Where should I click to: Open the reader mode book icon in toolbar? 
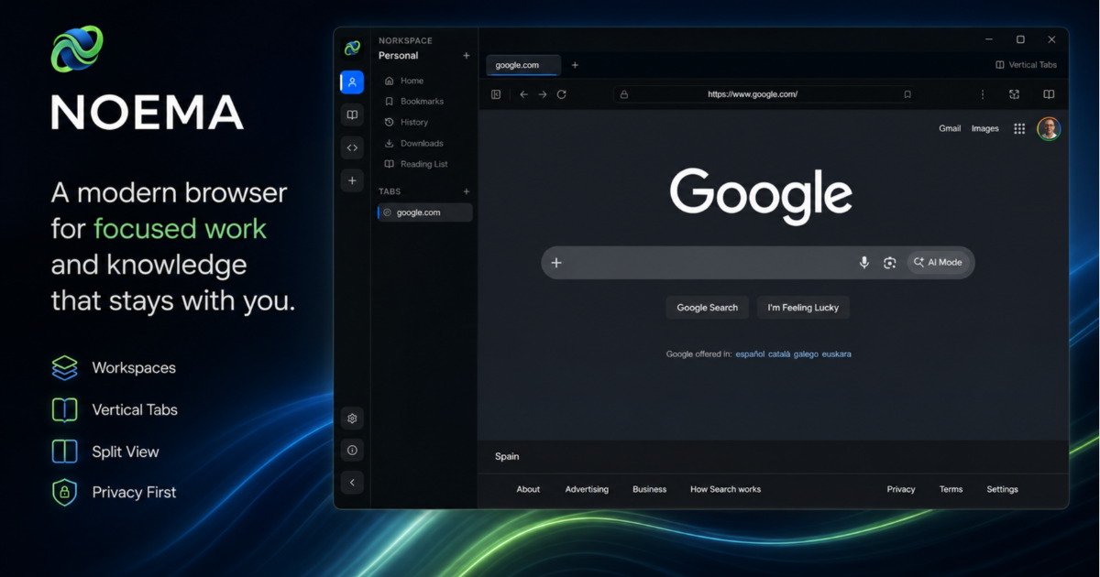(x=1049, y=94)
